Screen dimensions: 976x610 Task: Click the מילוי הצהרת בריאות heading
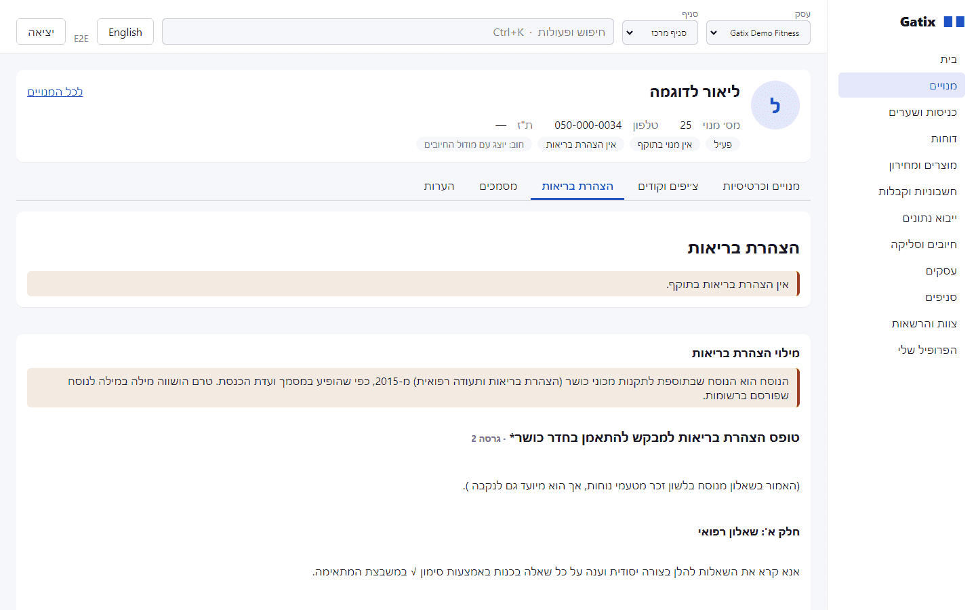tap(746, 353)
